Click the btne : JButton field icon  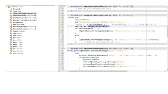pyautogui.click(x=11, y=38)
